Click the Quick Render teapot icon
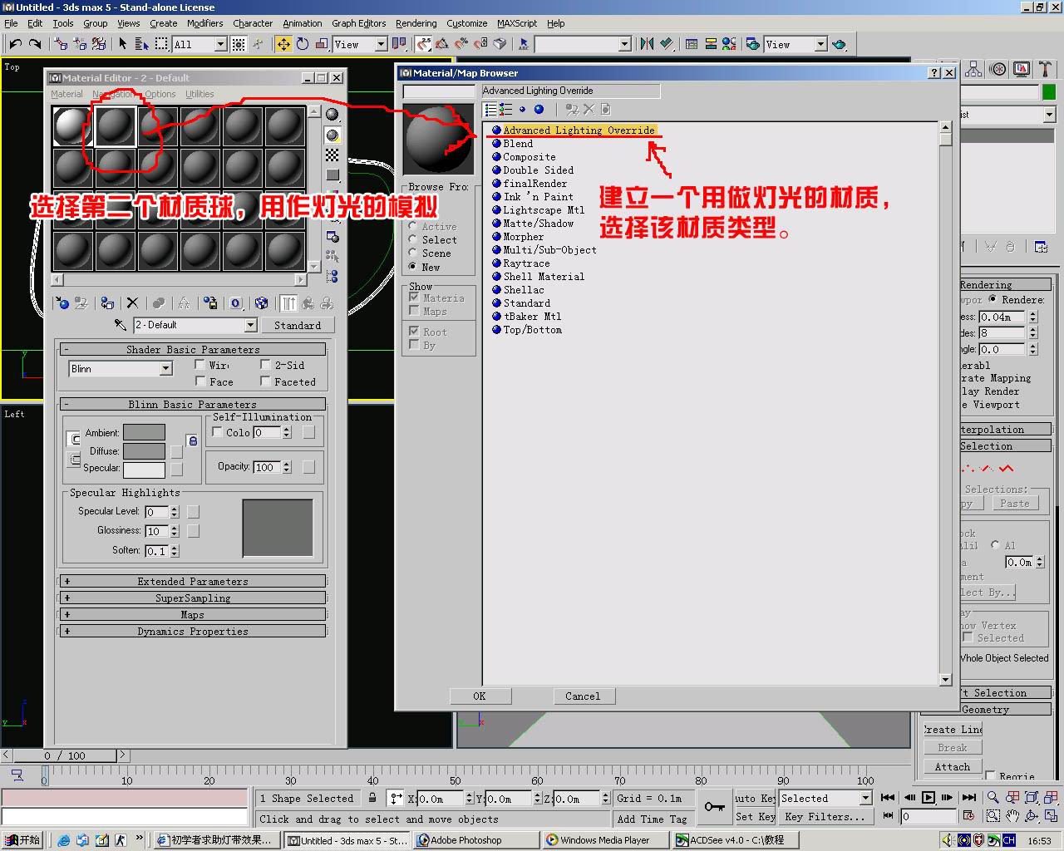The image size is (1064, 851). click(839, 44)
